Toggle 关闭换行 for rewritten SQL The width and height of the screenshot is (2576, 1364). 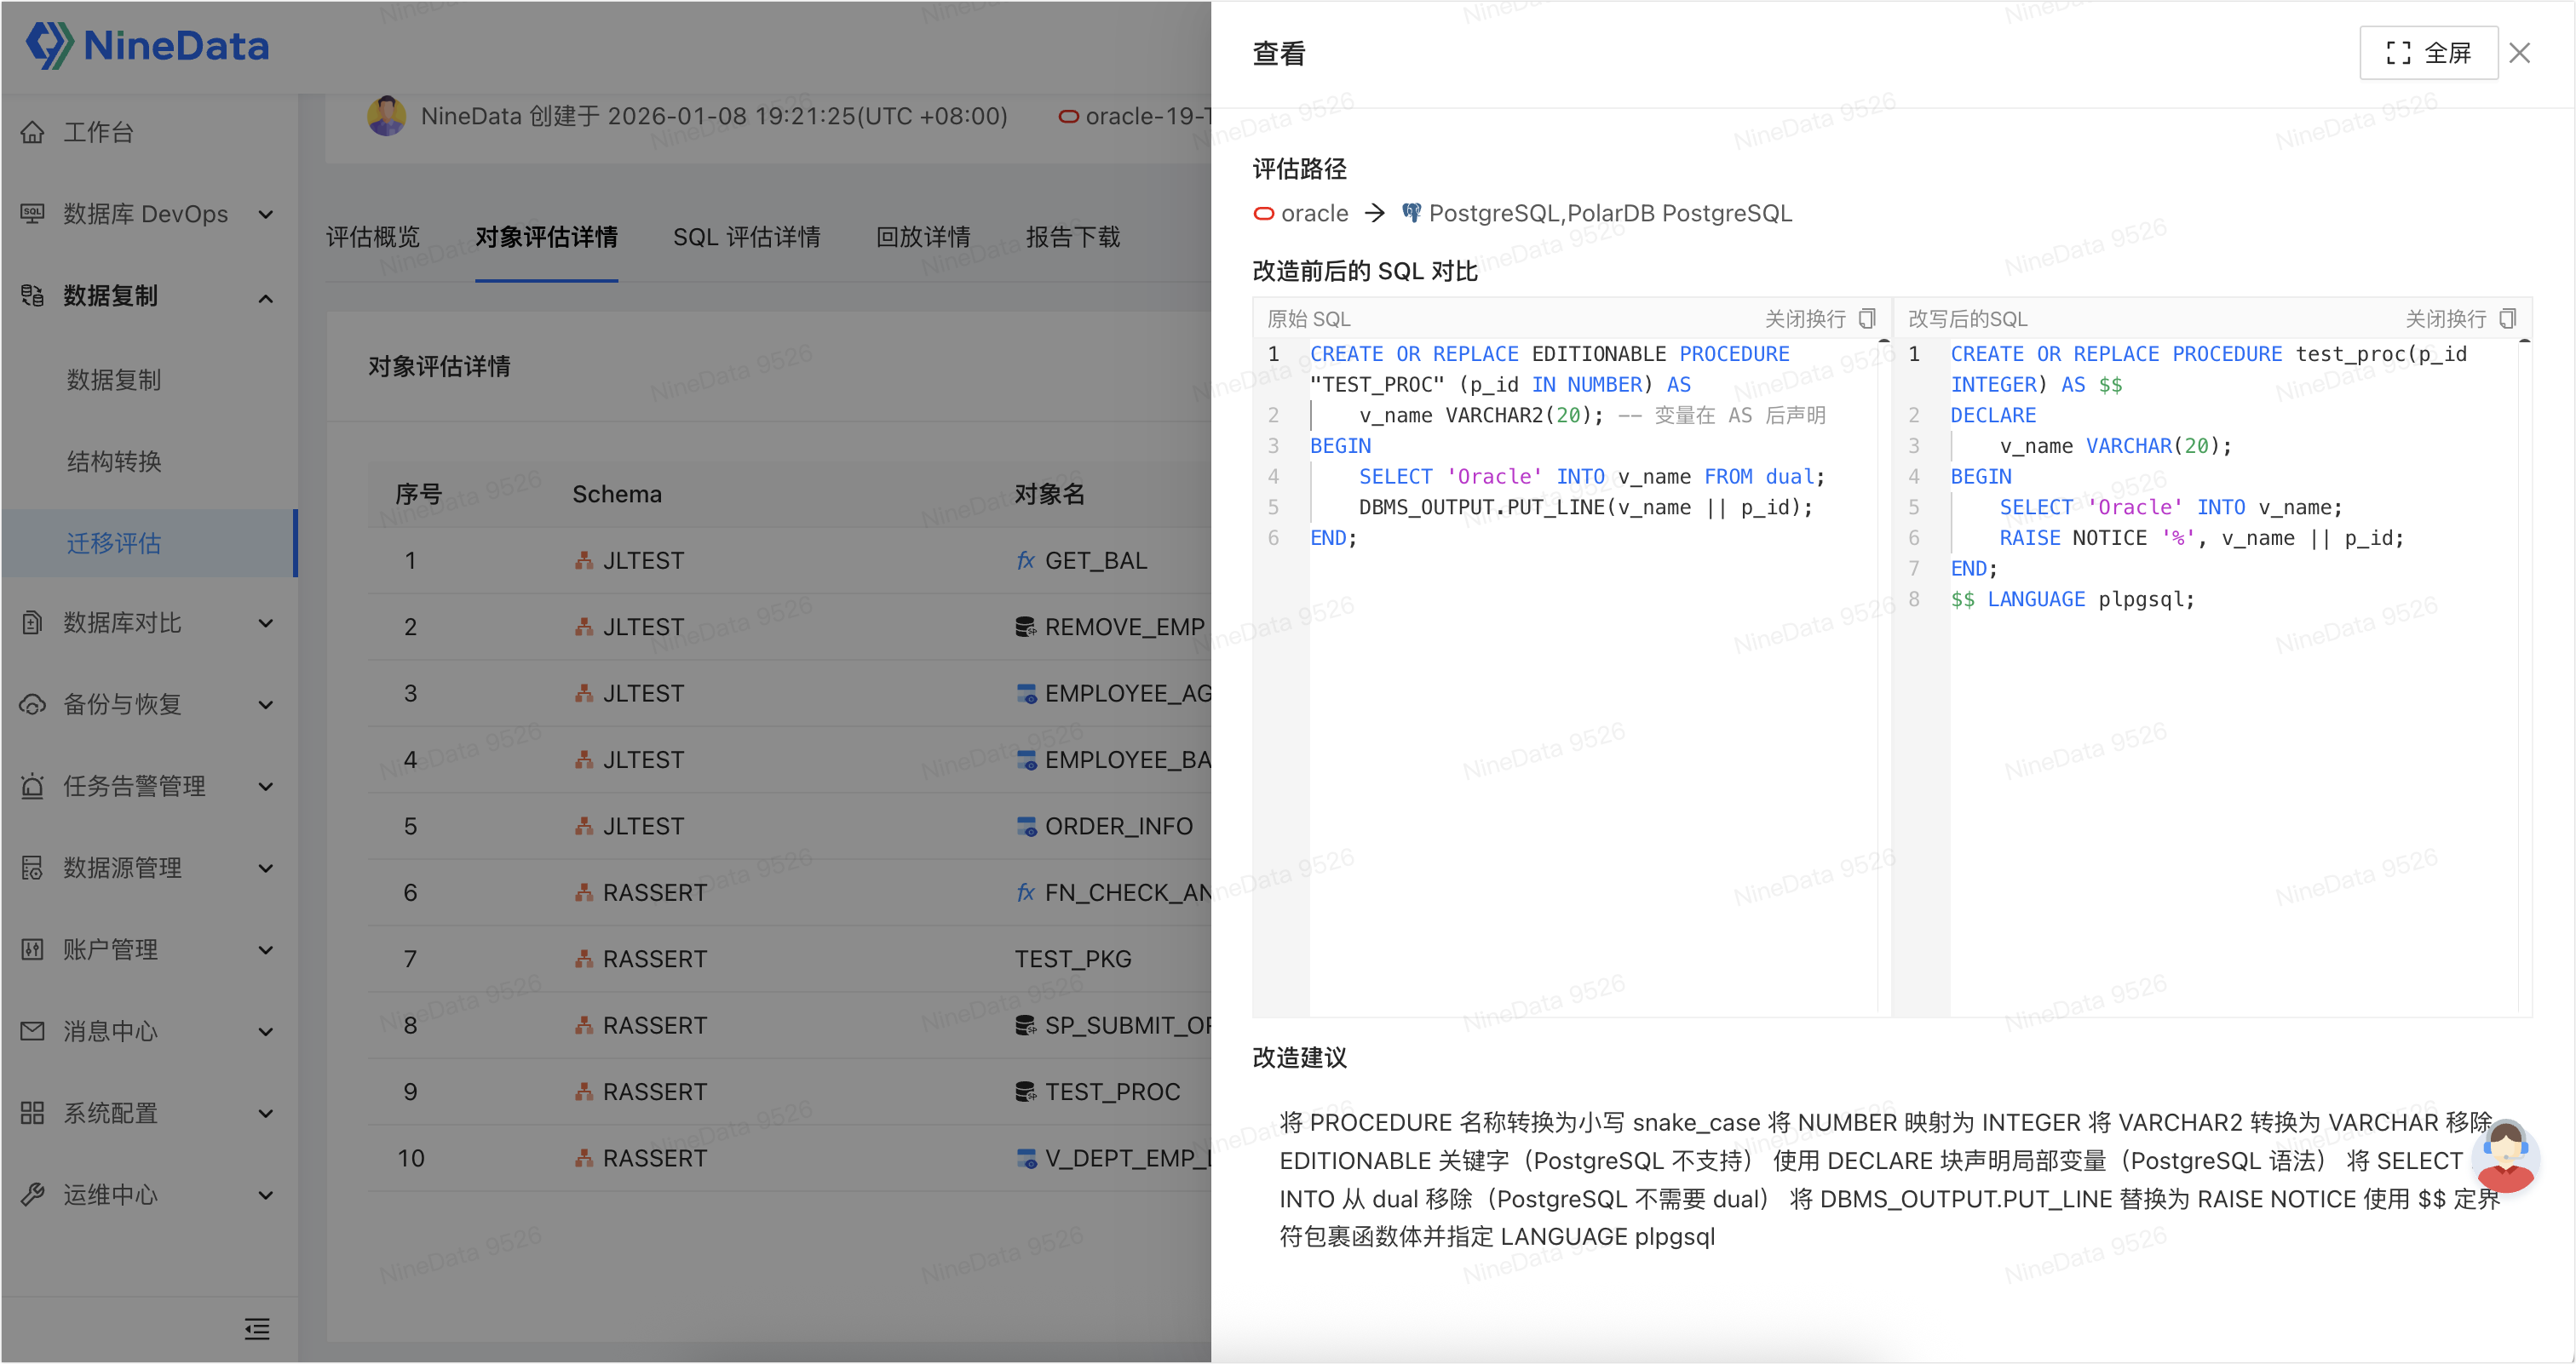coord(2445,318)
